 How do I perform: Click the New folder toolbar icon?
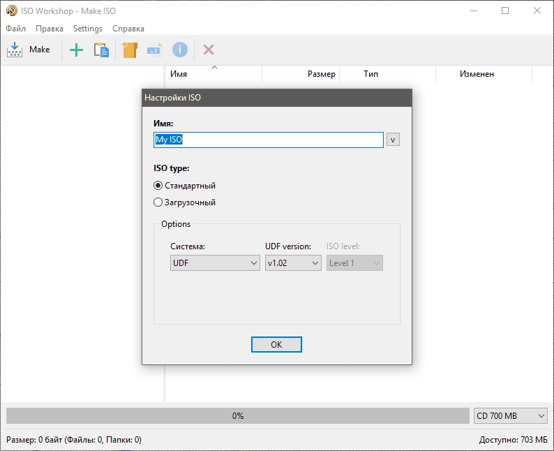(x=130, y=50)
